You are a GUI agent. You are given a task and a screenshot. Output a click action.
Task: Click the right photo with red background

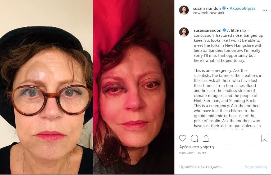tap(134, 87)
